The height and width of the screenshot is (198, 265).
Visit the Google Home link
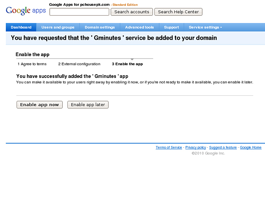click(x=251, y=147)
